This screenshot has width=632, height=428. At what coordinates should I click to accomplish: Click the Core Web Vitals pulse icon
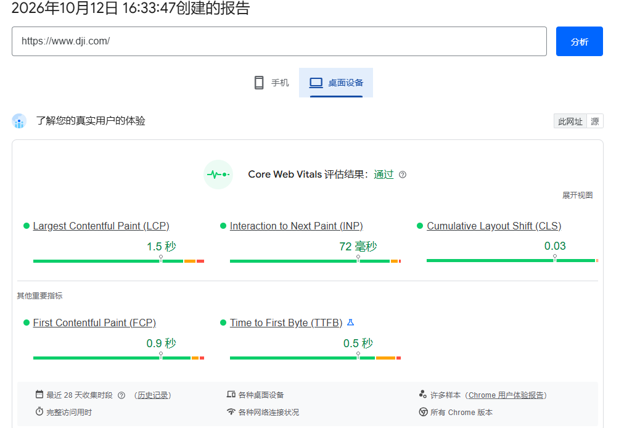[x=218, y=175]
